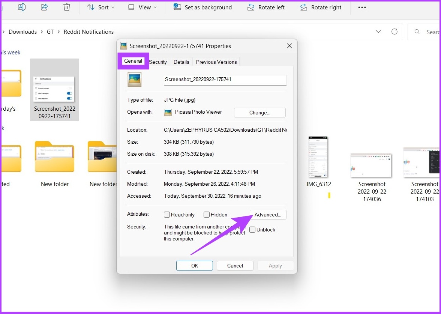Toggle the Hidden checkbox
Viewport: 441px width, 314px height.
pyautogui.click(x=206, y=215)
